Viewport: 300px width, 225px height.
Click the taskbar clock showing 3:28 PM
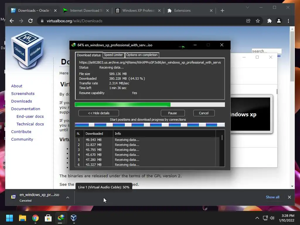pyautogui.click(x=287, y=218)
